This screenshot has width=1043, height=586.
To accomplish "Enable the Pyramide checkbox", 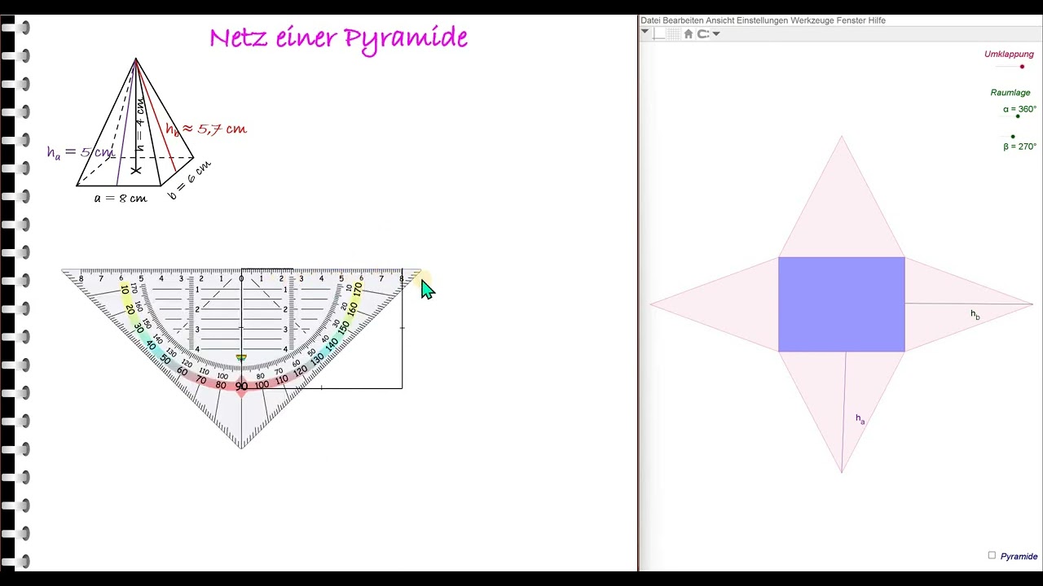I will point(992,556).
